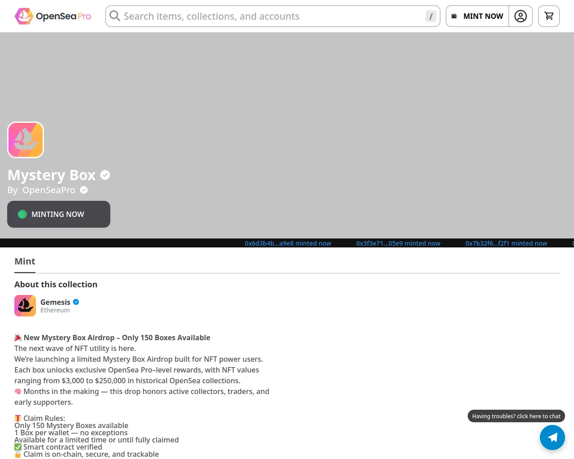Open the OpenSeaPro creator link
This screenshot has height=459, width=574.
point(49,190)
